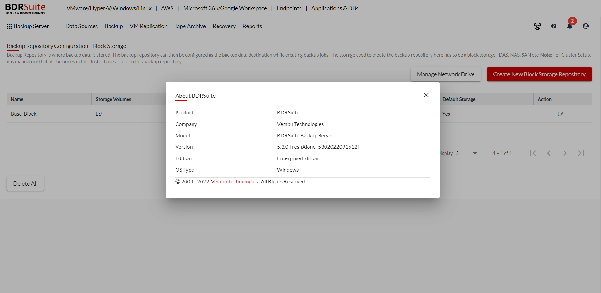The width and height of the screenshot is (601, 293).
Task: Open the help question mark icon
Action: coord(554,26)
